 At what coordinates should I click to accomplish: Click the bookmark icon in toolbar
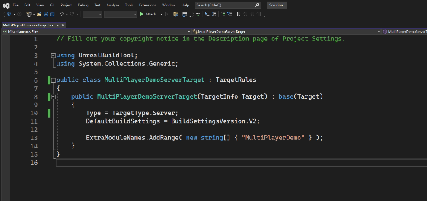point(239,14)
